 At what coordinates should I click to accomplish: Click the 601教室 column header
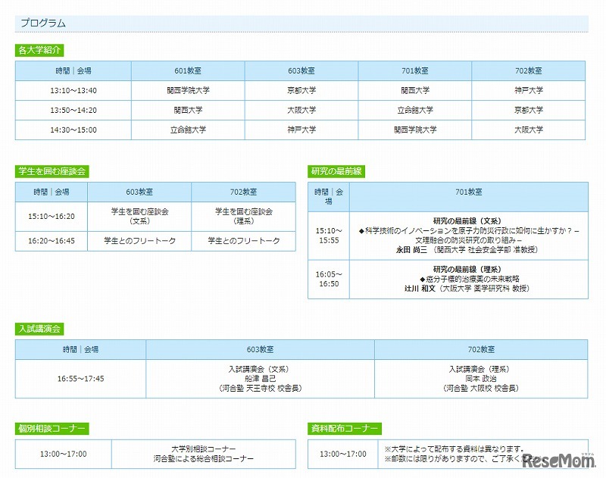(187, 70)
